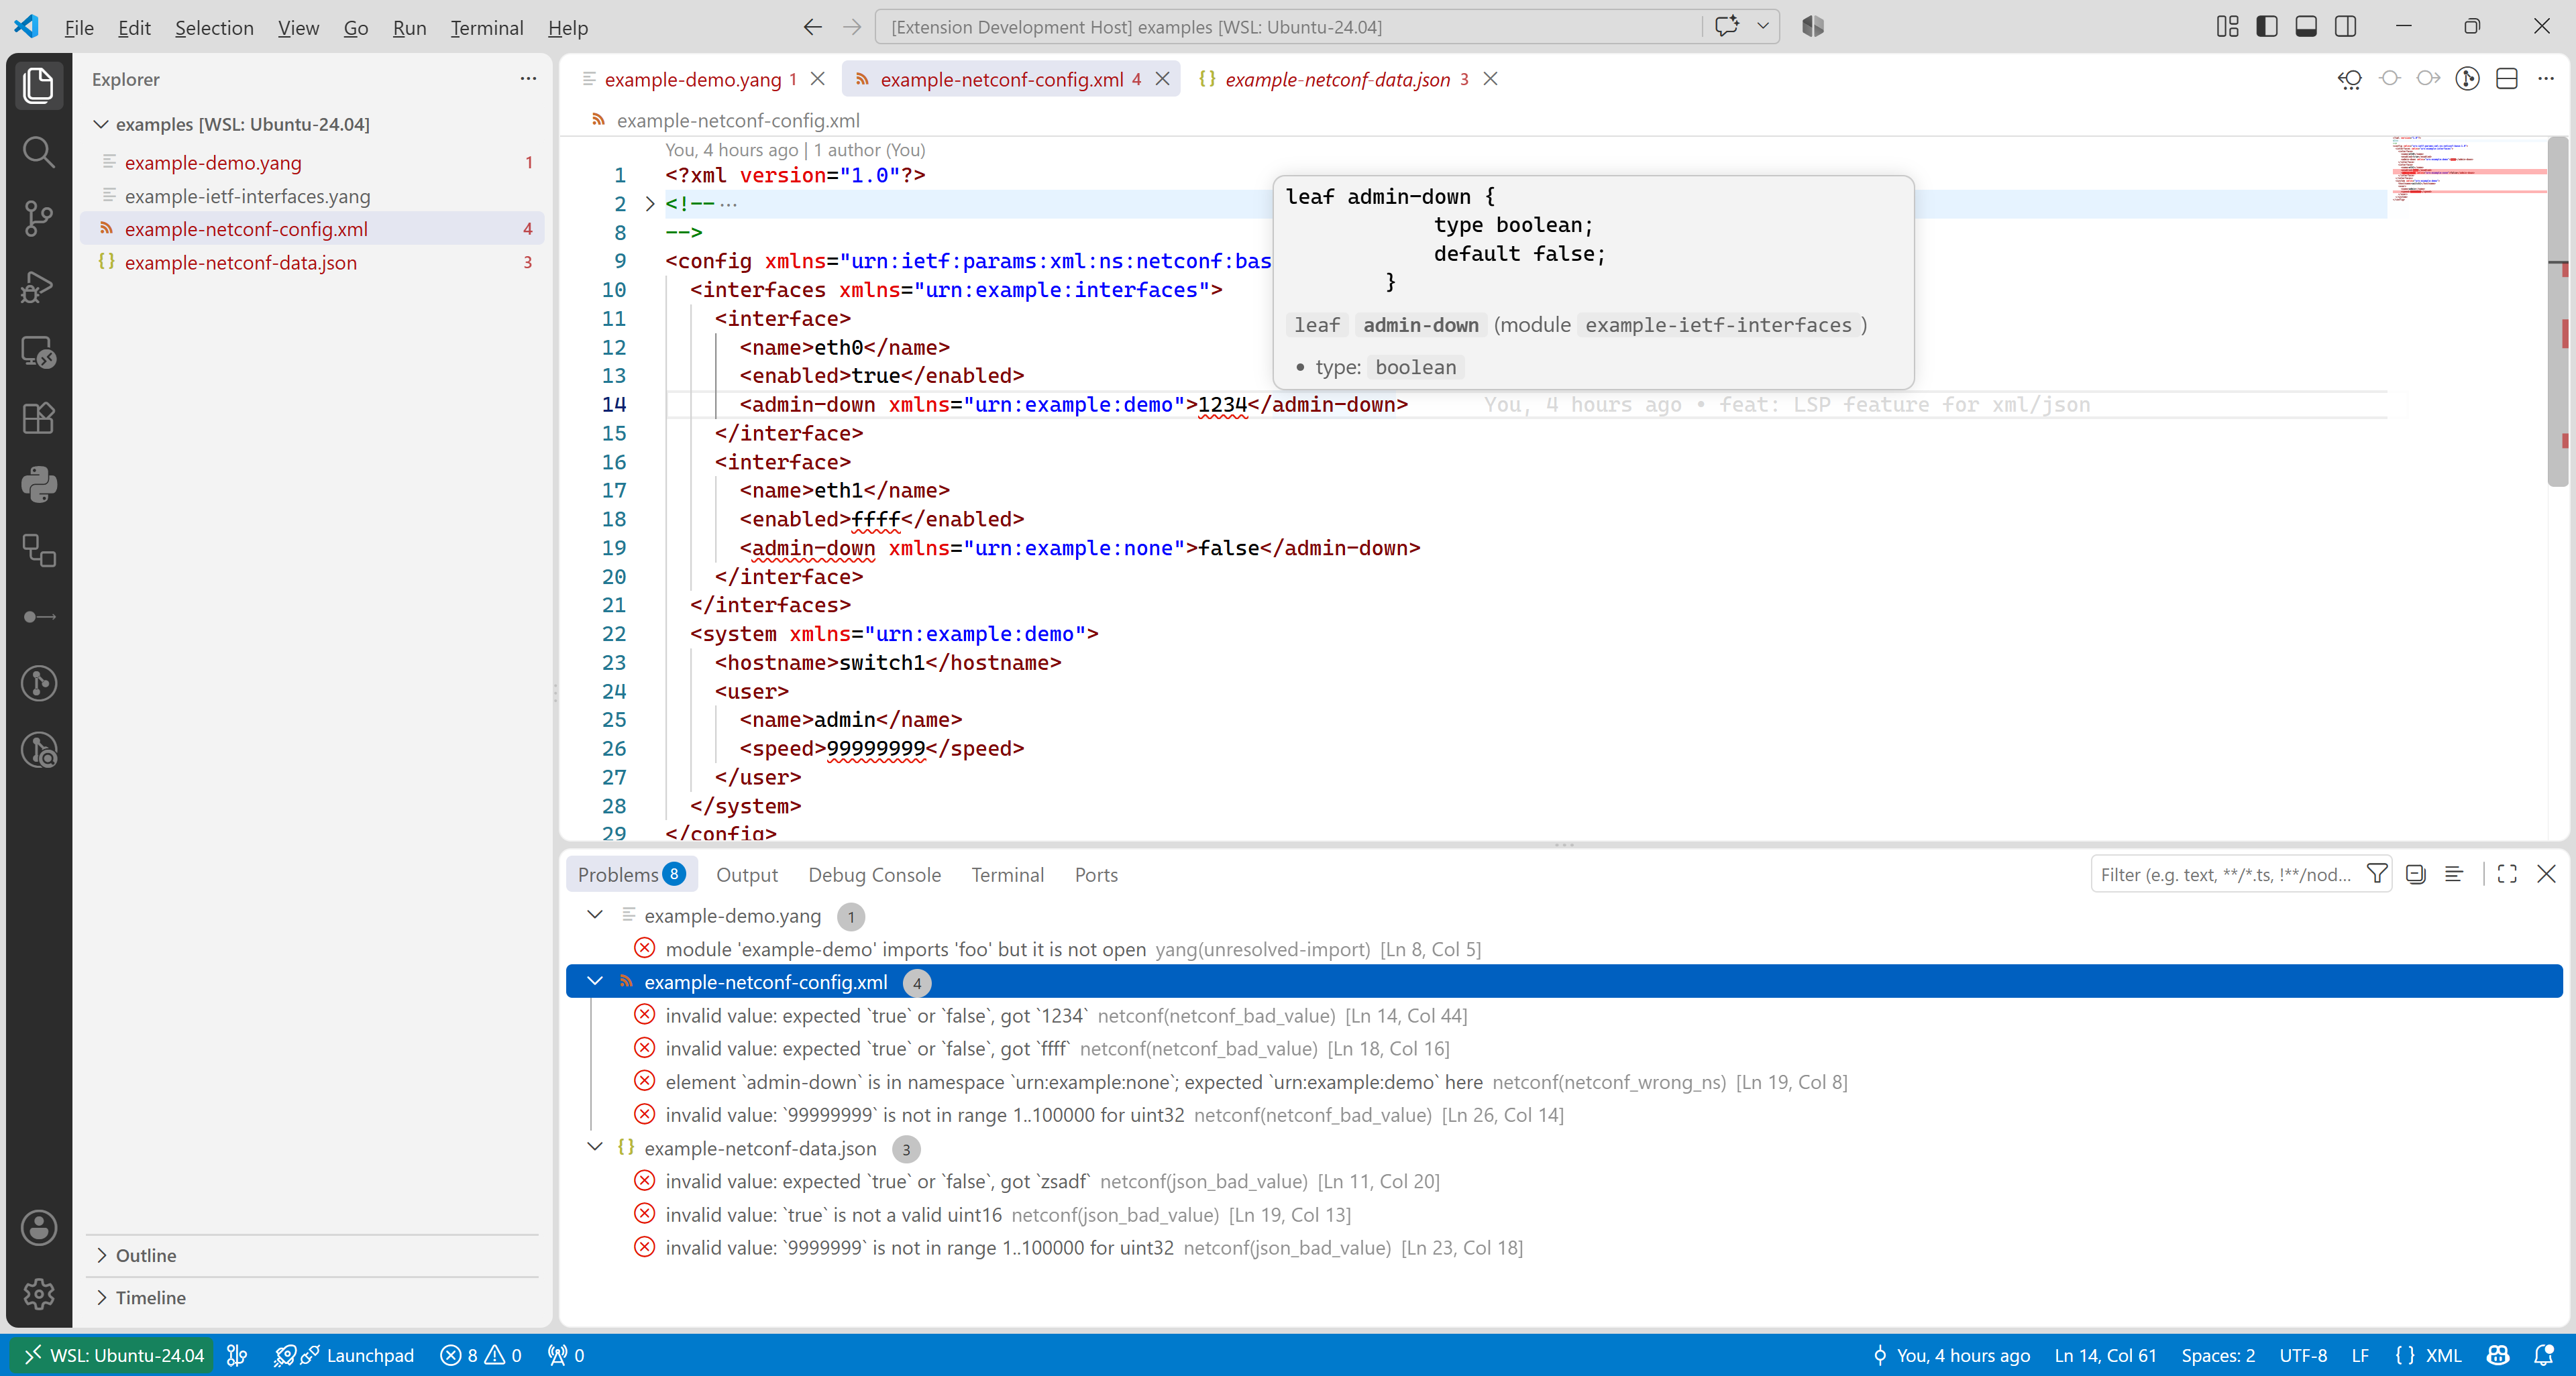Open example-netconf-data.json in Explorer
Viewport: 2576px width, 1376px height.
coord(313,262)
